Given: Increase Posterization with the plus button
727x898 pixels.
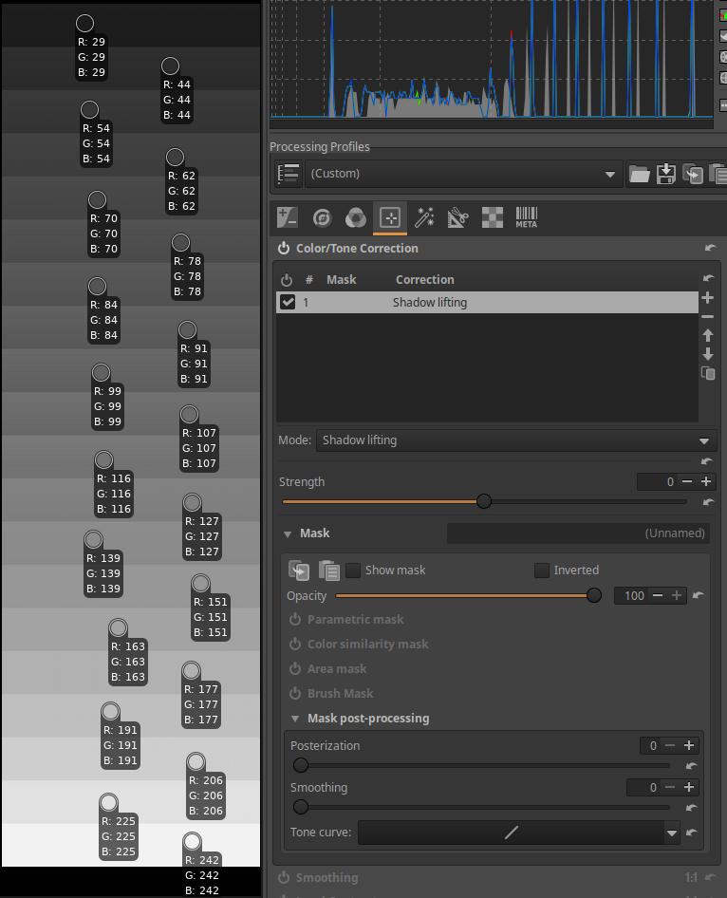Looking at the screenshot, I should 690,746.
